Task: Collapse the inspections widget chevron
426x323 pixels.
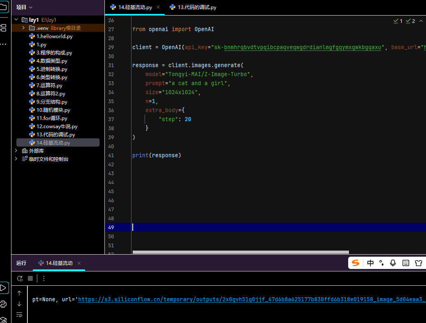Action: click(421, 21)
